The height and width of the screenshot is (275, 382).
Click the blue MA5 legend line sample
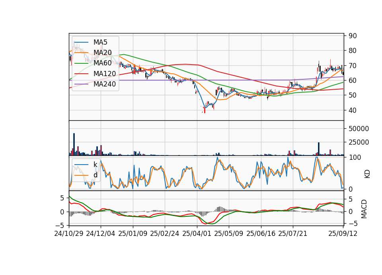(x=81, y=43)
